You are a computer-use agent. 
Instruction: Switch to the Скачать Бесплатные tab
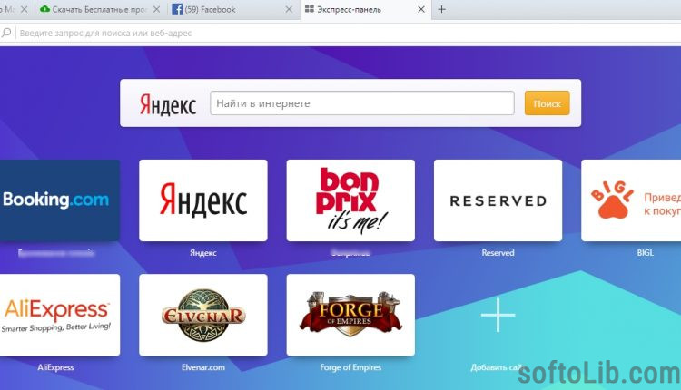(100, 9)
